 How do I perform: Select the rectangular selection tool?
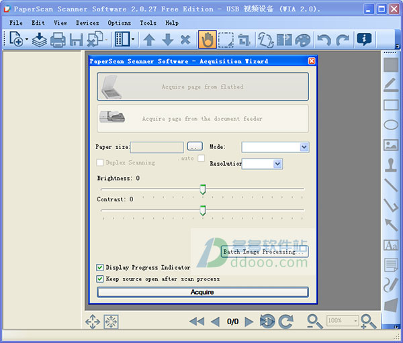[226, 40]
